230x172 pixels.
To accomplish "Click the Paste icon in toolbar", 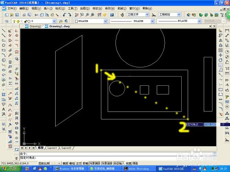I will (47, 15).
